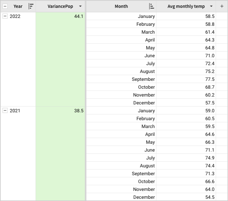Click the Month column ascending sort icon
Viewport: 228px width, 201px height.
tap(151, 6)
